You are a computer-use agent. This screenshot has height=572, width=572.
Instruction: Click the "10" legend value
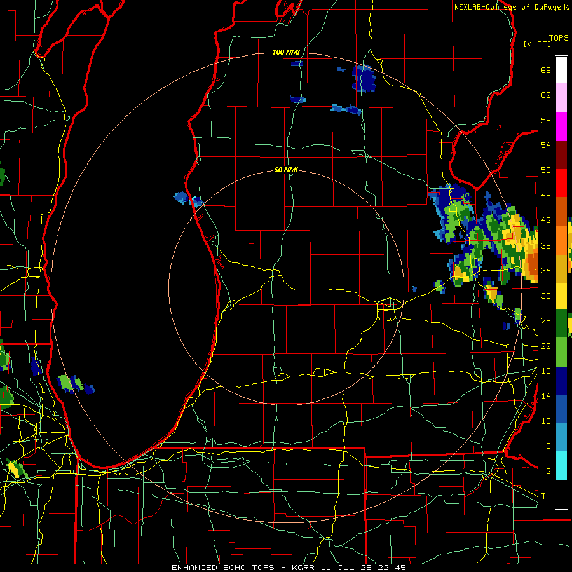click(x=546, y=421)
